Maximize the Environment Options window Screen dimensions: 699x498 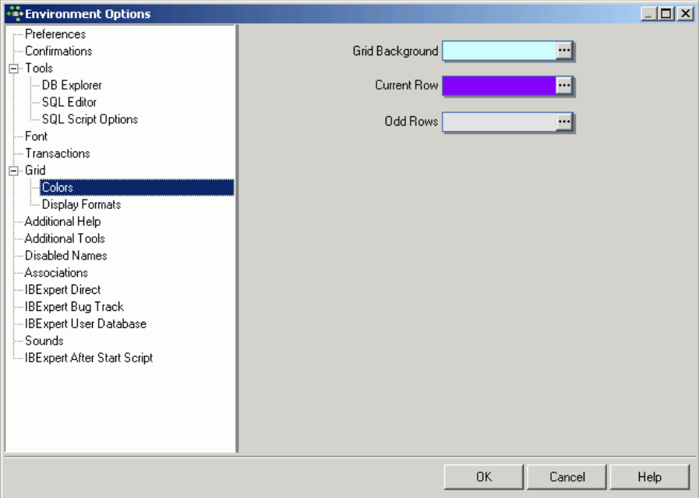(x=666, y=14)
